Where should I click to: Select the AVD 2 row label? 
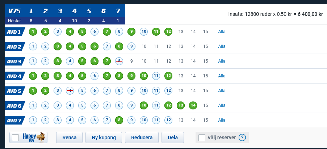pyautogui.click(x=15, y=46)
